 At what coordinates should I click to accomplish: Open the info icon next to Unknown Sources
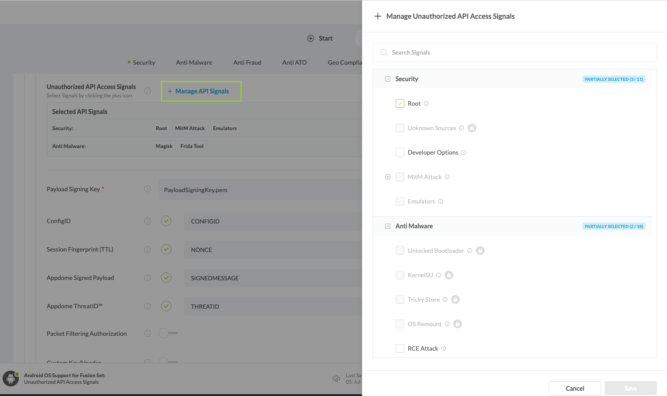(x=462, y=128)
